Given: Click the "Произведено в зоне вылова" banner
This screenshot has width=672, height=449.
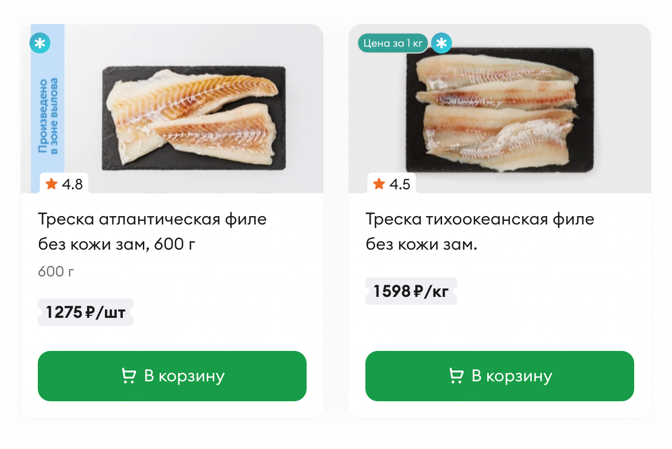Looking at the screenshot, I should tap(48, 116).
